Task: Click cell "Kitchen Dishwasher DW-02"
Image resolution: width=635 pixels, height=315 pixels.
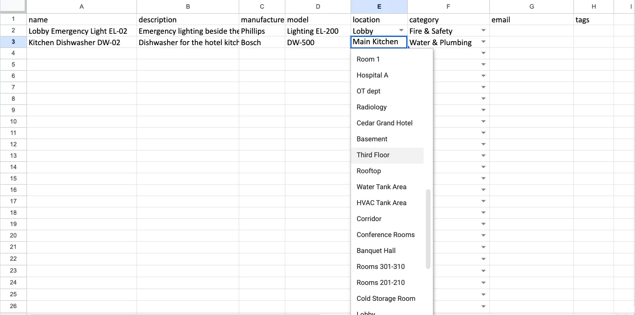Action: click(82, 42)
